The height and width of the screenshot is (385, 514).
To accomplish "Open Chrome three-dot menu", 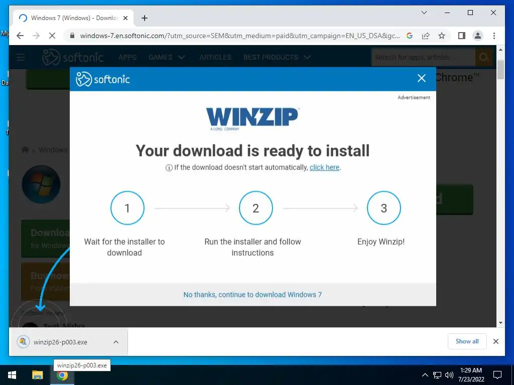I will click(x=494, y=36).
